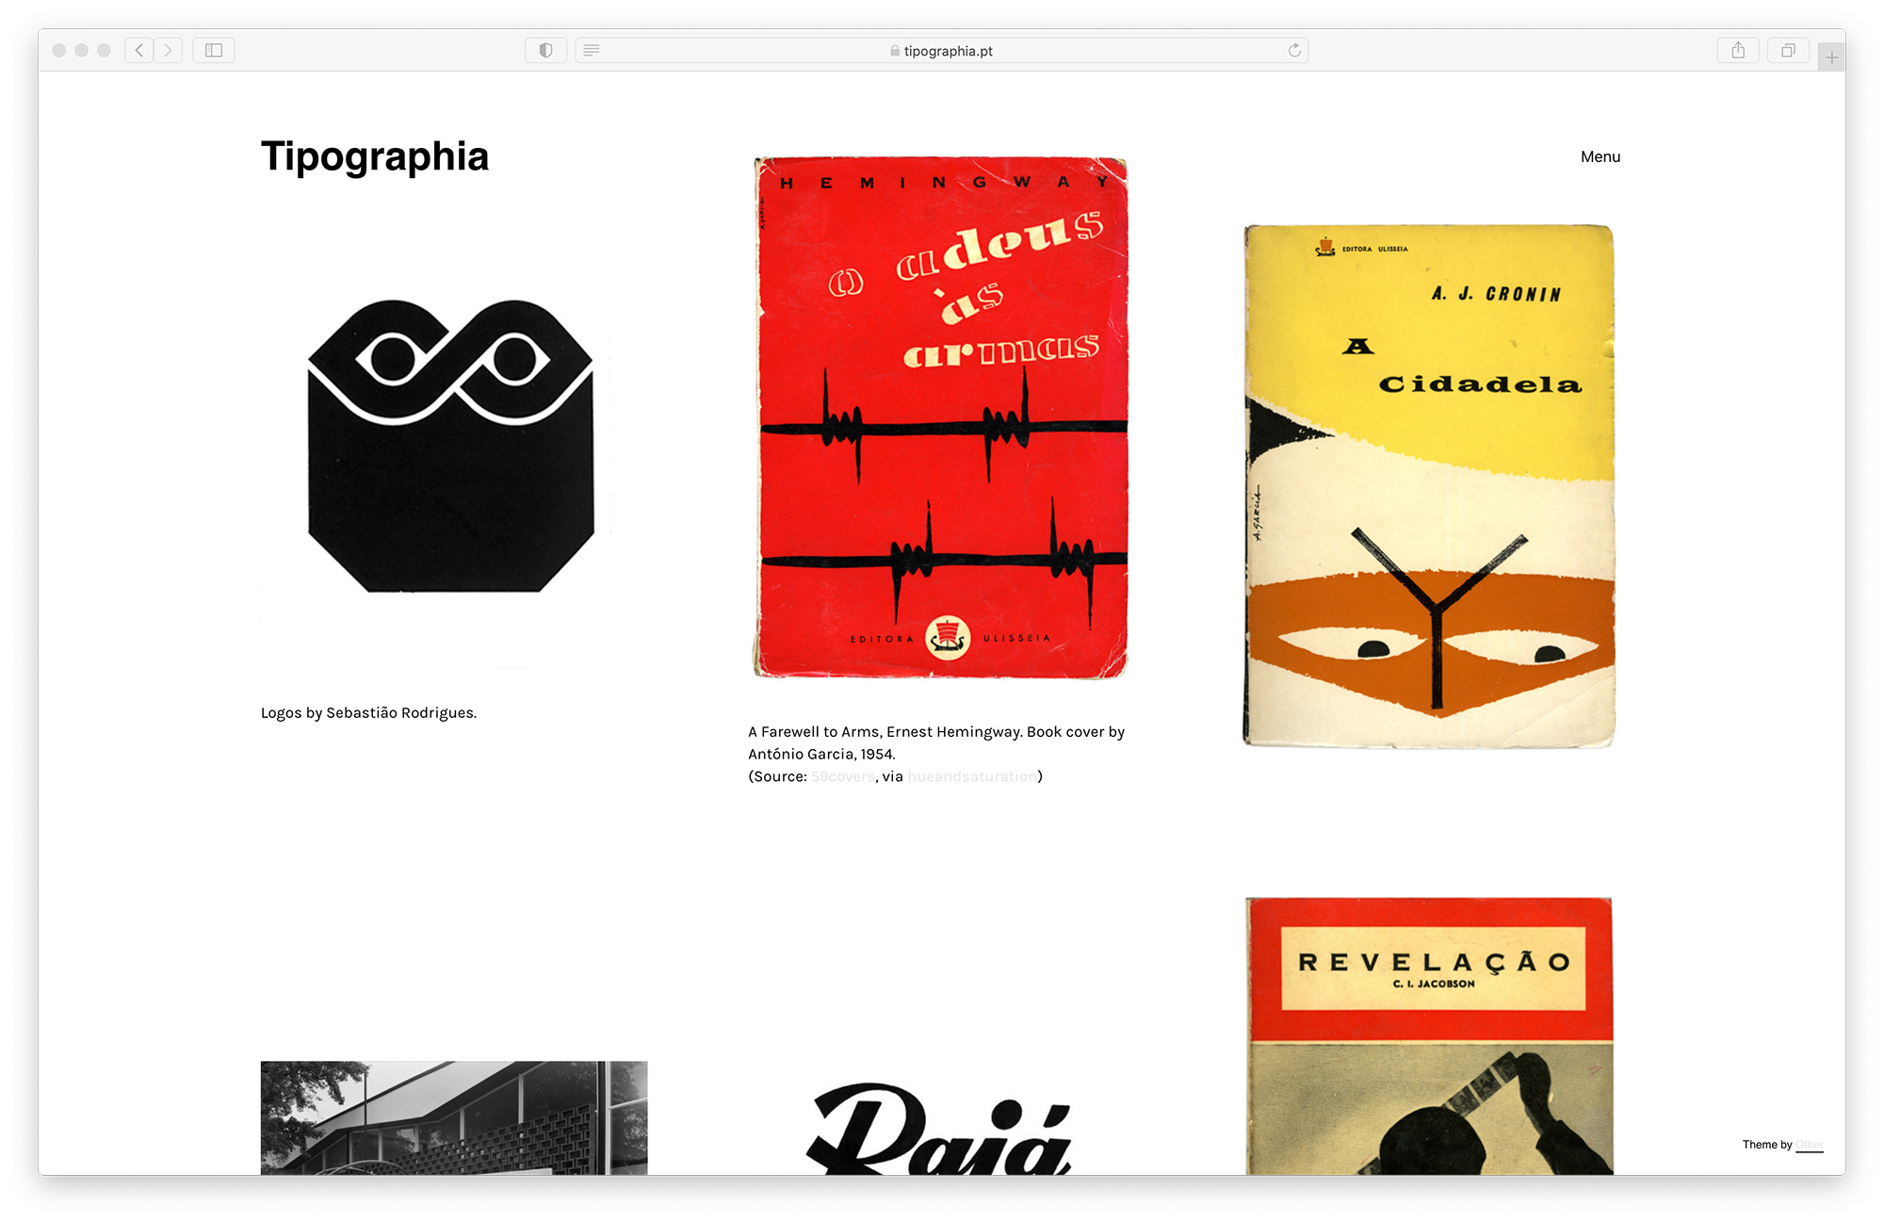Open the yellow A Cidadela book cover
The width and height of the screenshot is (1884, 1222).
(1429, 486)
